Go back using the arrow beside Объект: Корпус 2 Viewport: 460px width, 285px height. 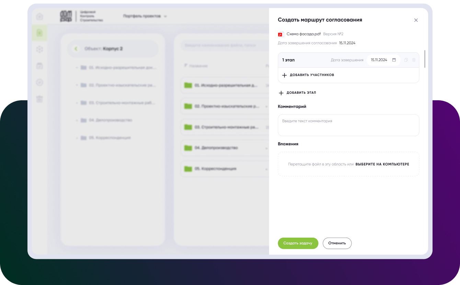(x=76, y=49)
